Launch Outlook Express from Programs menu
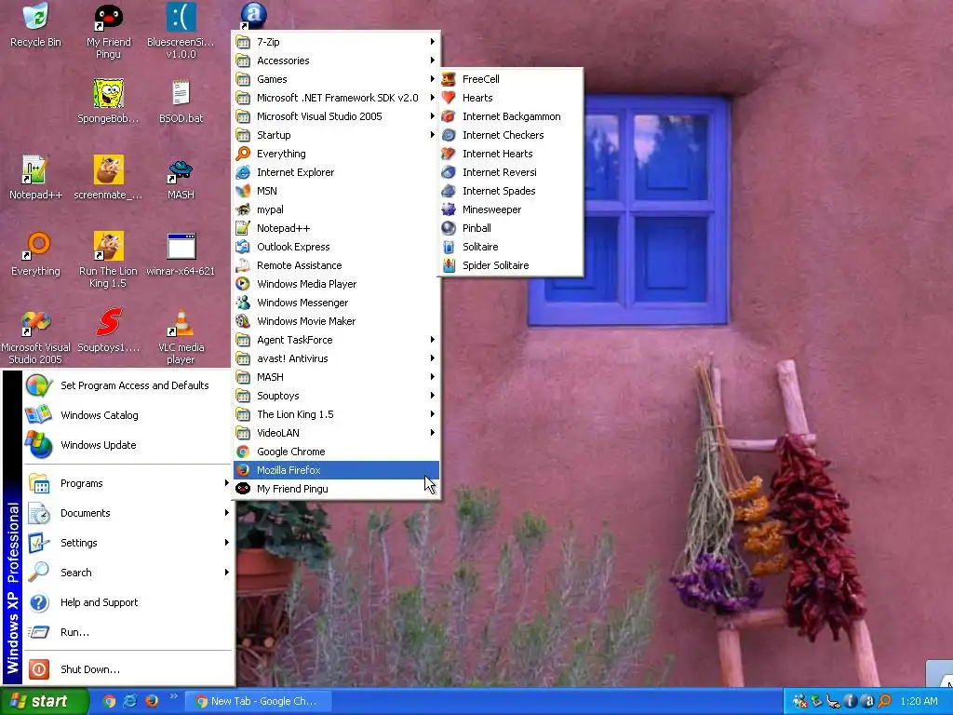 (336, 247)
